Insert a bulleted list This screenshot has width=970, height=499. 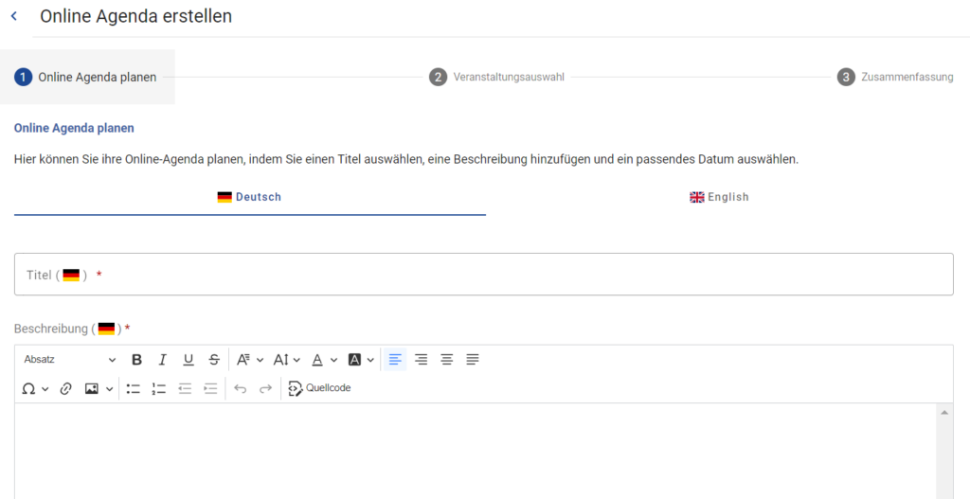pos(134,388)
